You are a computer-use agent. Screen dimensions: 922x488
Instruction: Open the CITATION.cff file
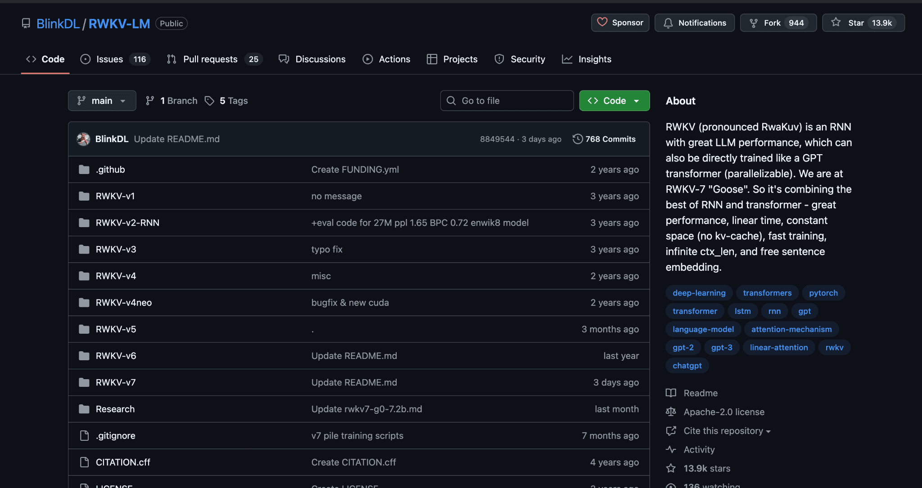(x=123, y=462)
